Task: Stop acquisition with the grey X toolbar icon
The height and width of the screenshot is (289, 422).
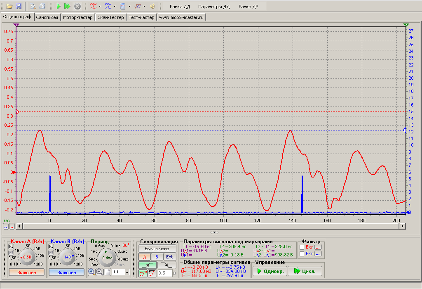Action: click(77, 6)
